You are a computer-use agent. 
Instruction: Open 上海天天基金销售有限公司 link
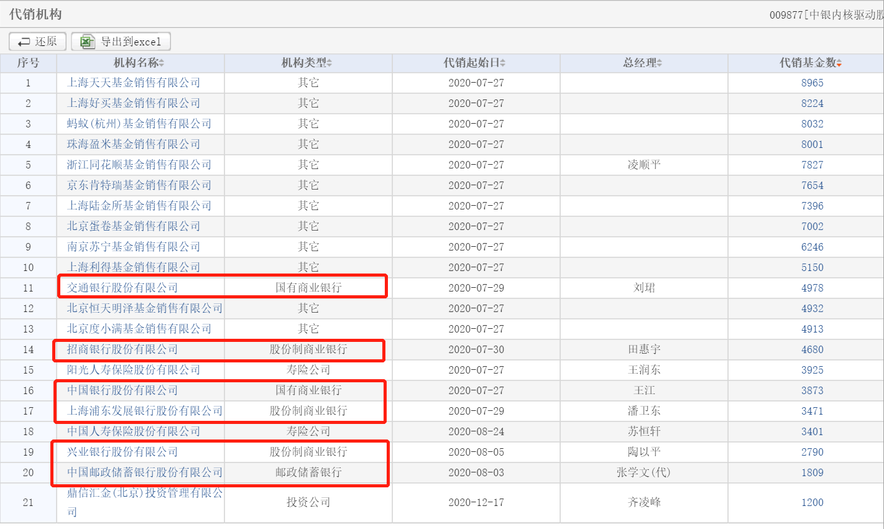pos(134,83)
